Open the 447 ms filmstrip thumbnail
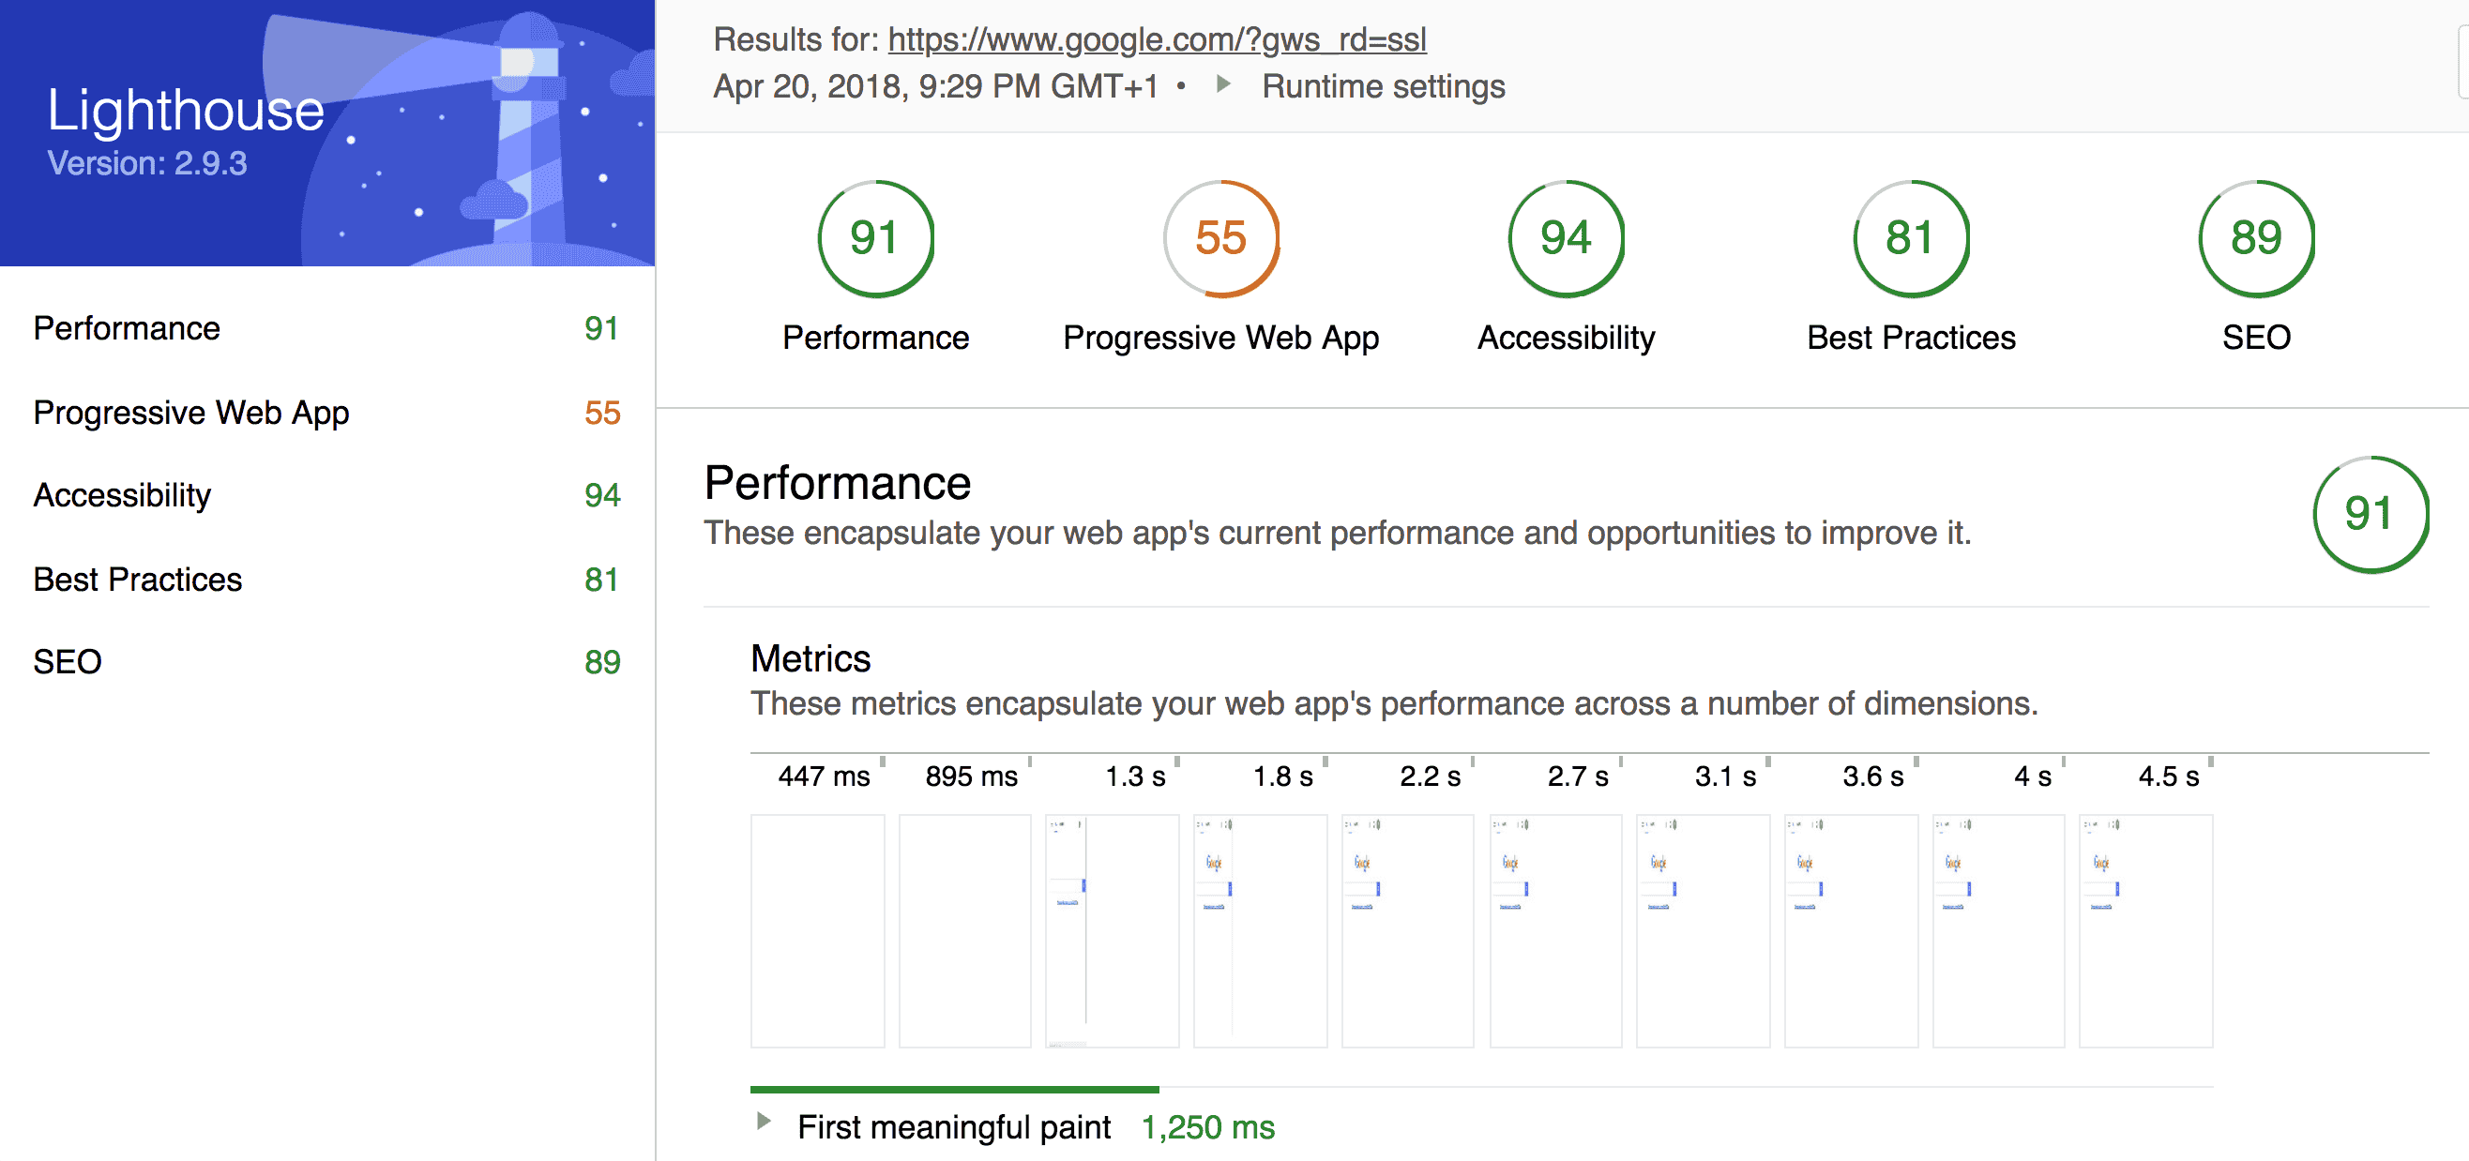The height and width of the screenshot is (1161, 2469). click(x=818, y=930)
